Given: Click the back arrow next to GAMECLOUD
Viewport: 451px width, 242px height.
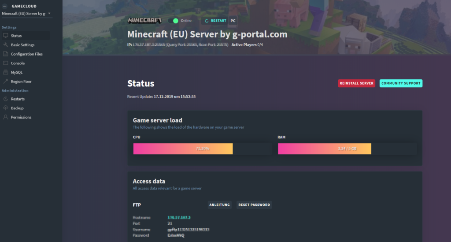Looking at the screenshot, I should pyautogui.click(x=5, y=6).
